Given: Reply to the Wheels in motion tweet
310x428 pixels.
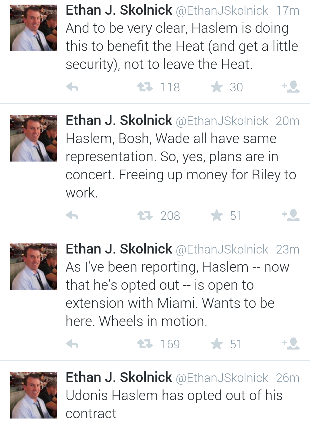Looking at the screenshot, I should click(x=72, y=344).
